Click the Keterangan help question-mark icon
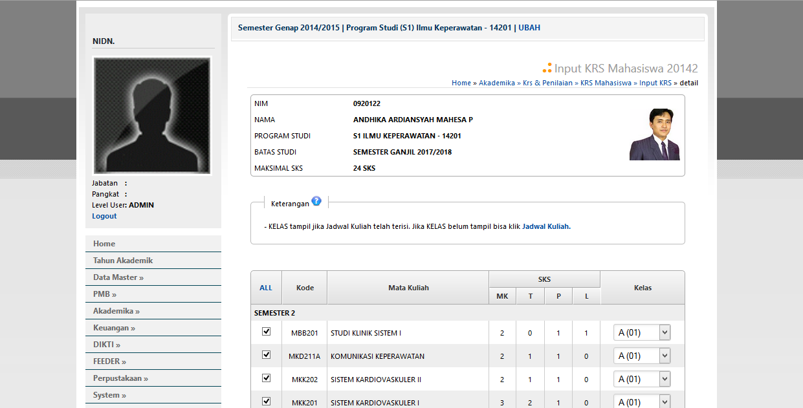 [316, 201]
